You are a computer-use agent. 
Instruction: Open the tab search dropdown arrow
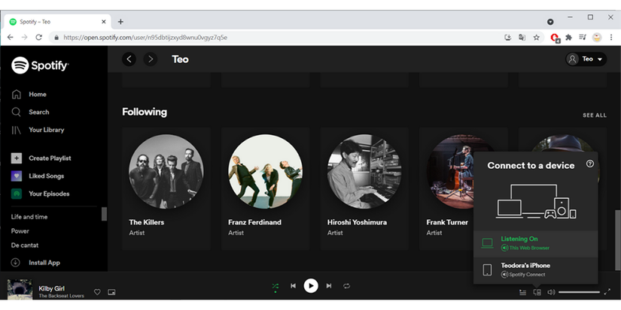pos(550,22)
